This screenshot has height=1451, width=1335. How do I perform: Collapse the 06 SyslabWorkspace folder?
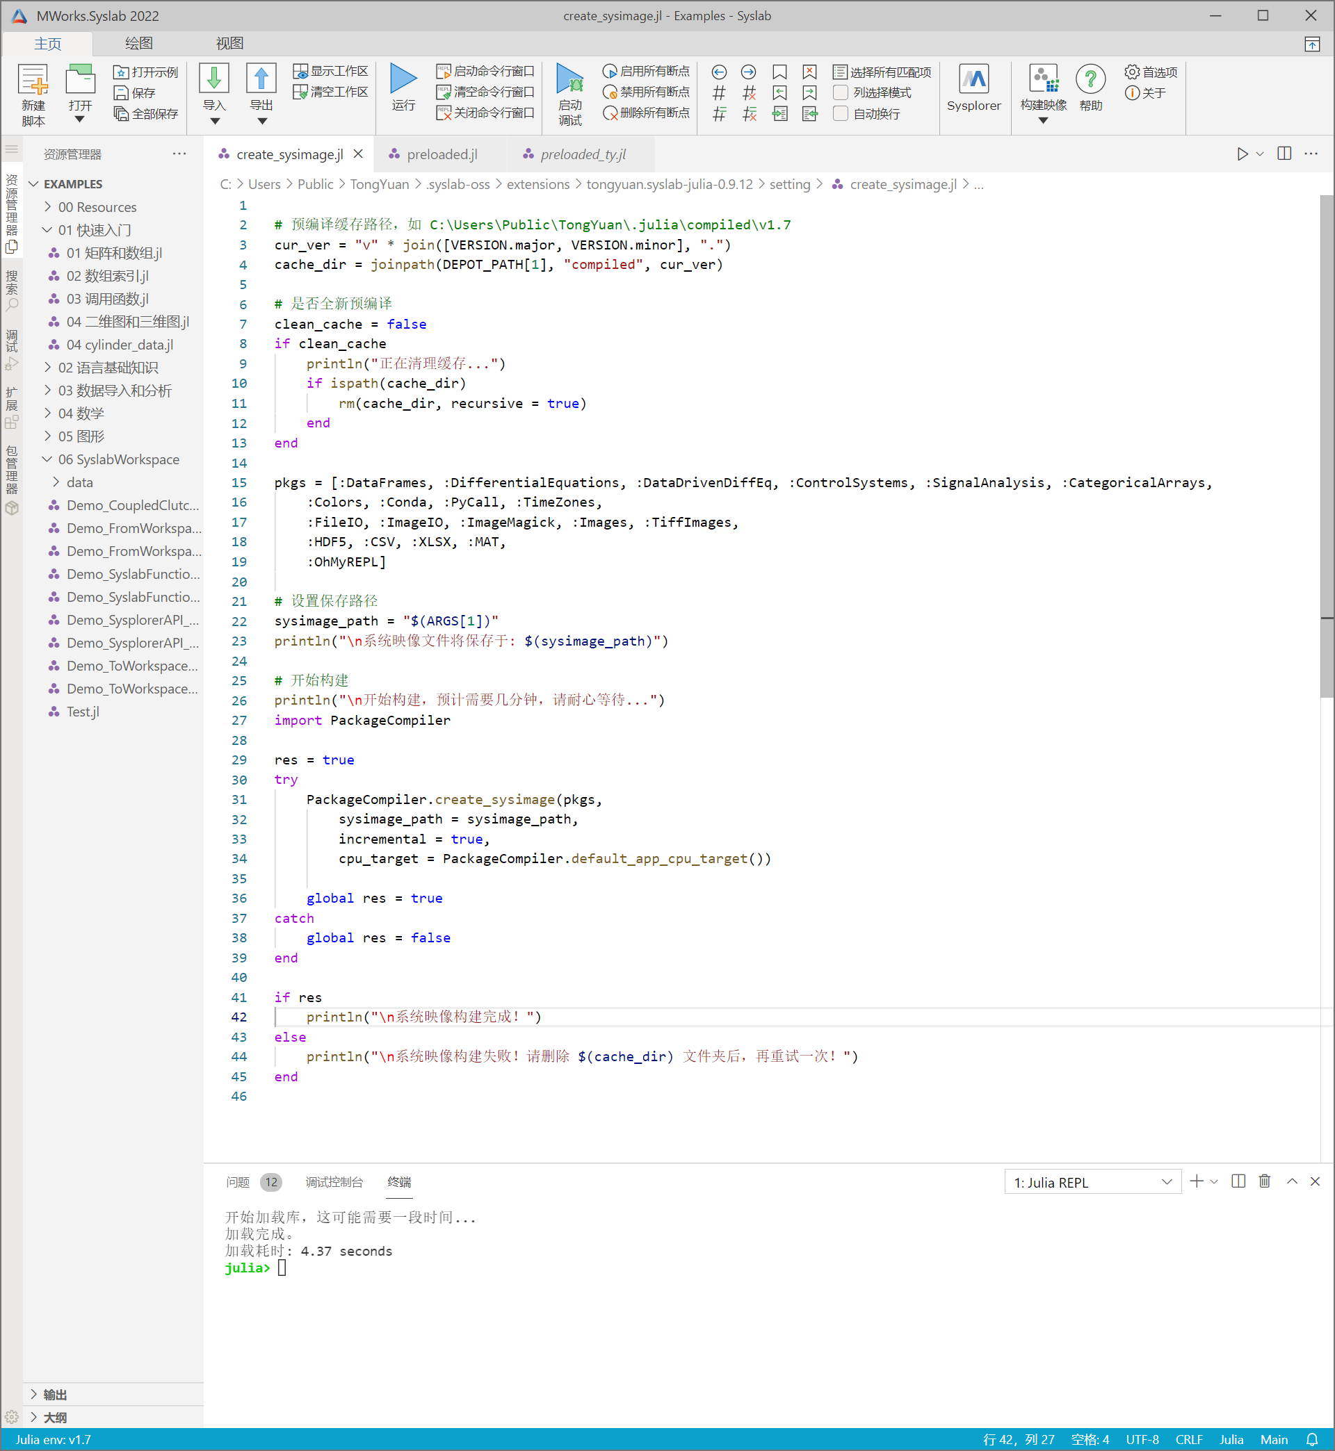(x=118, y=459)
